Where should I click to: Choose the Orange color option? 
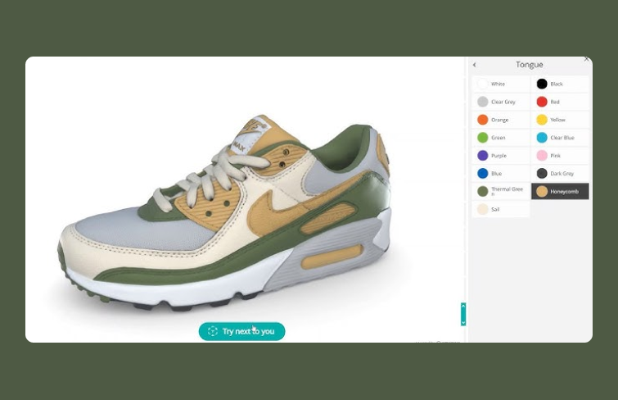click(501, 120)
